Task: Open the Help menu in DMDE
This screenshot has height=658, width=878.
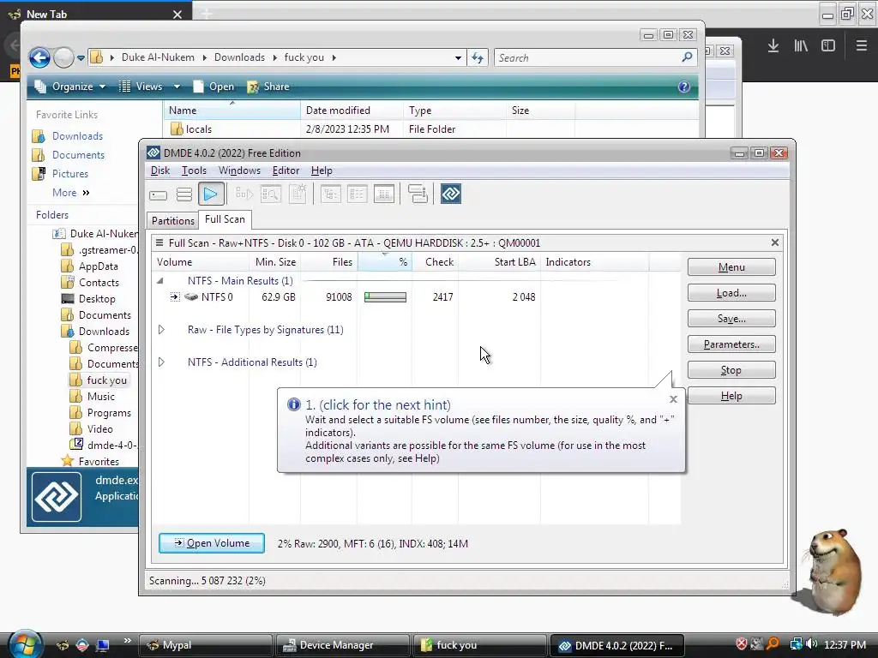Action: pos(322,170)
